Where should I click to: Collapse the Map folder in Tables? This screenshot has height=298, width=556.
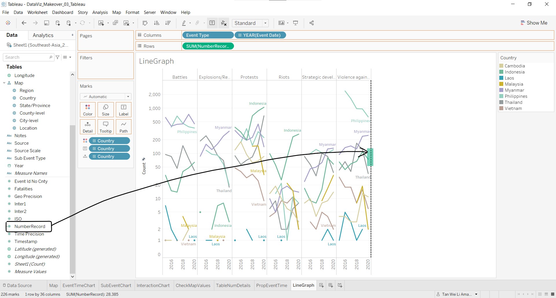(x=4, y=83)
